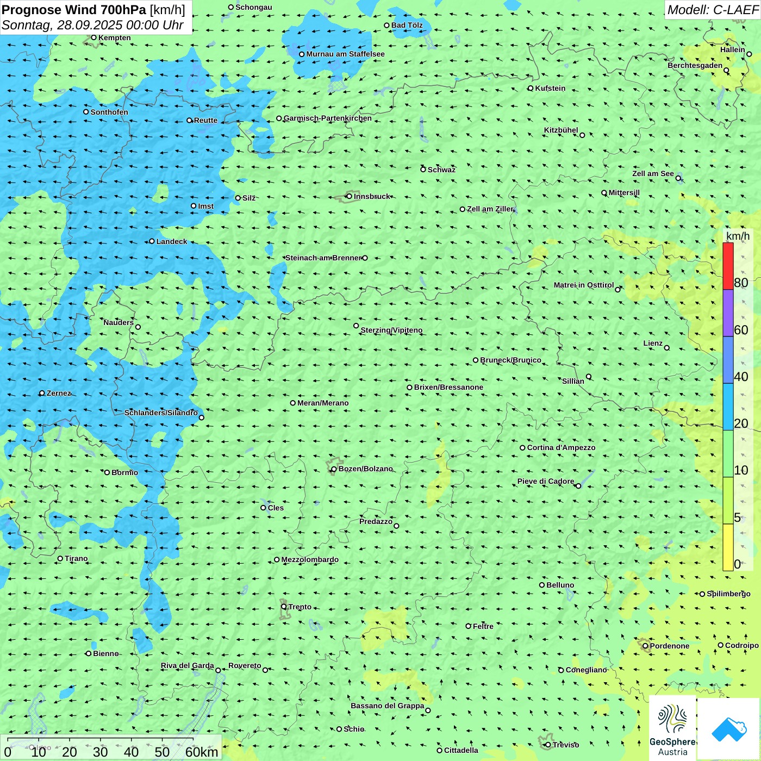This screenshot has width=761, height=761.
Task: Click the Feltre city marker
Action: pos(468,626)
